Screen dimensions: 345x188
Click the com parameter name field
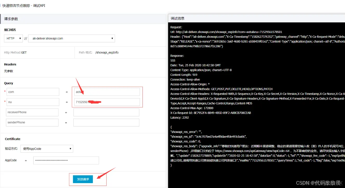(x=33, y=92)
